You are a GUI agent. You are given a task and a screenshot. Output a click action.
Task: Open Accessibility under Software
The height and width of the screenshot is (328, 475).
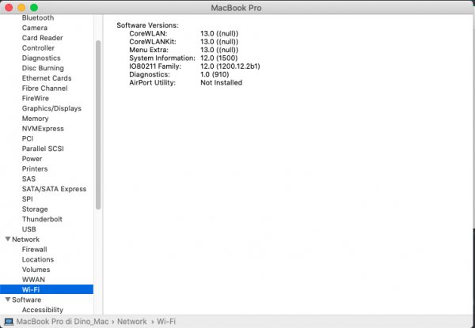[x=43, y=310]
